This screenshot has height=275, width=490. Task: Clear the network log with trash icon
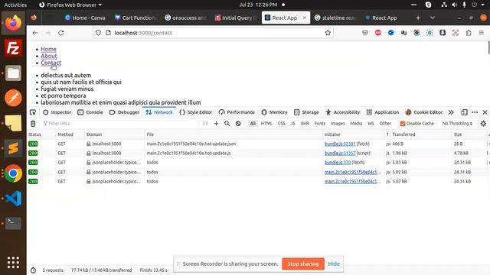point(33,124)
